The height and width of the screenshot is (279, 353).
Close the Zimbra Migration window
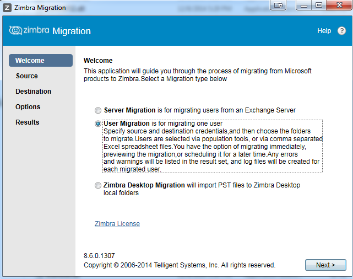338,6
